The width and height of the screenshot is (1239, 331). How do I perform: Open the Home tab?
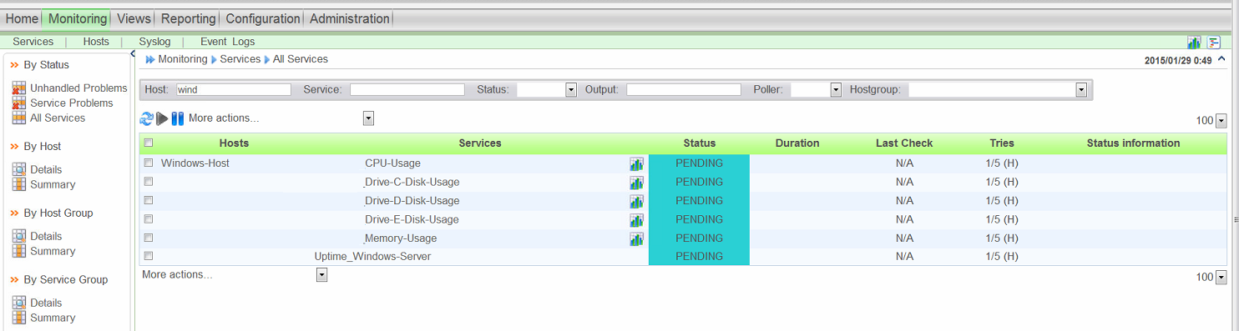22,18
